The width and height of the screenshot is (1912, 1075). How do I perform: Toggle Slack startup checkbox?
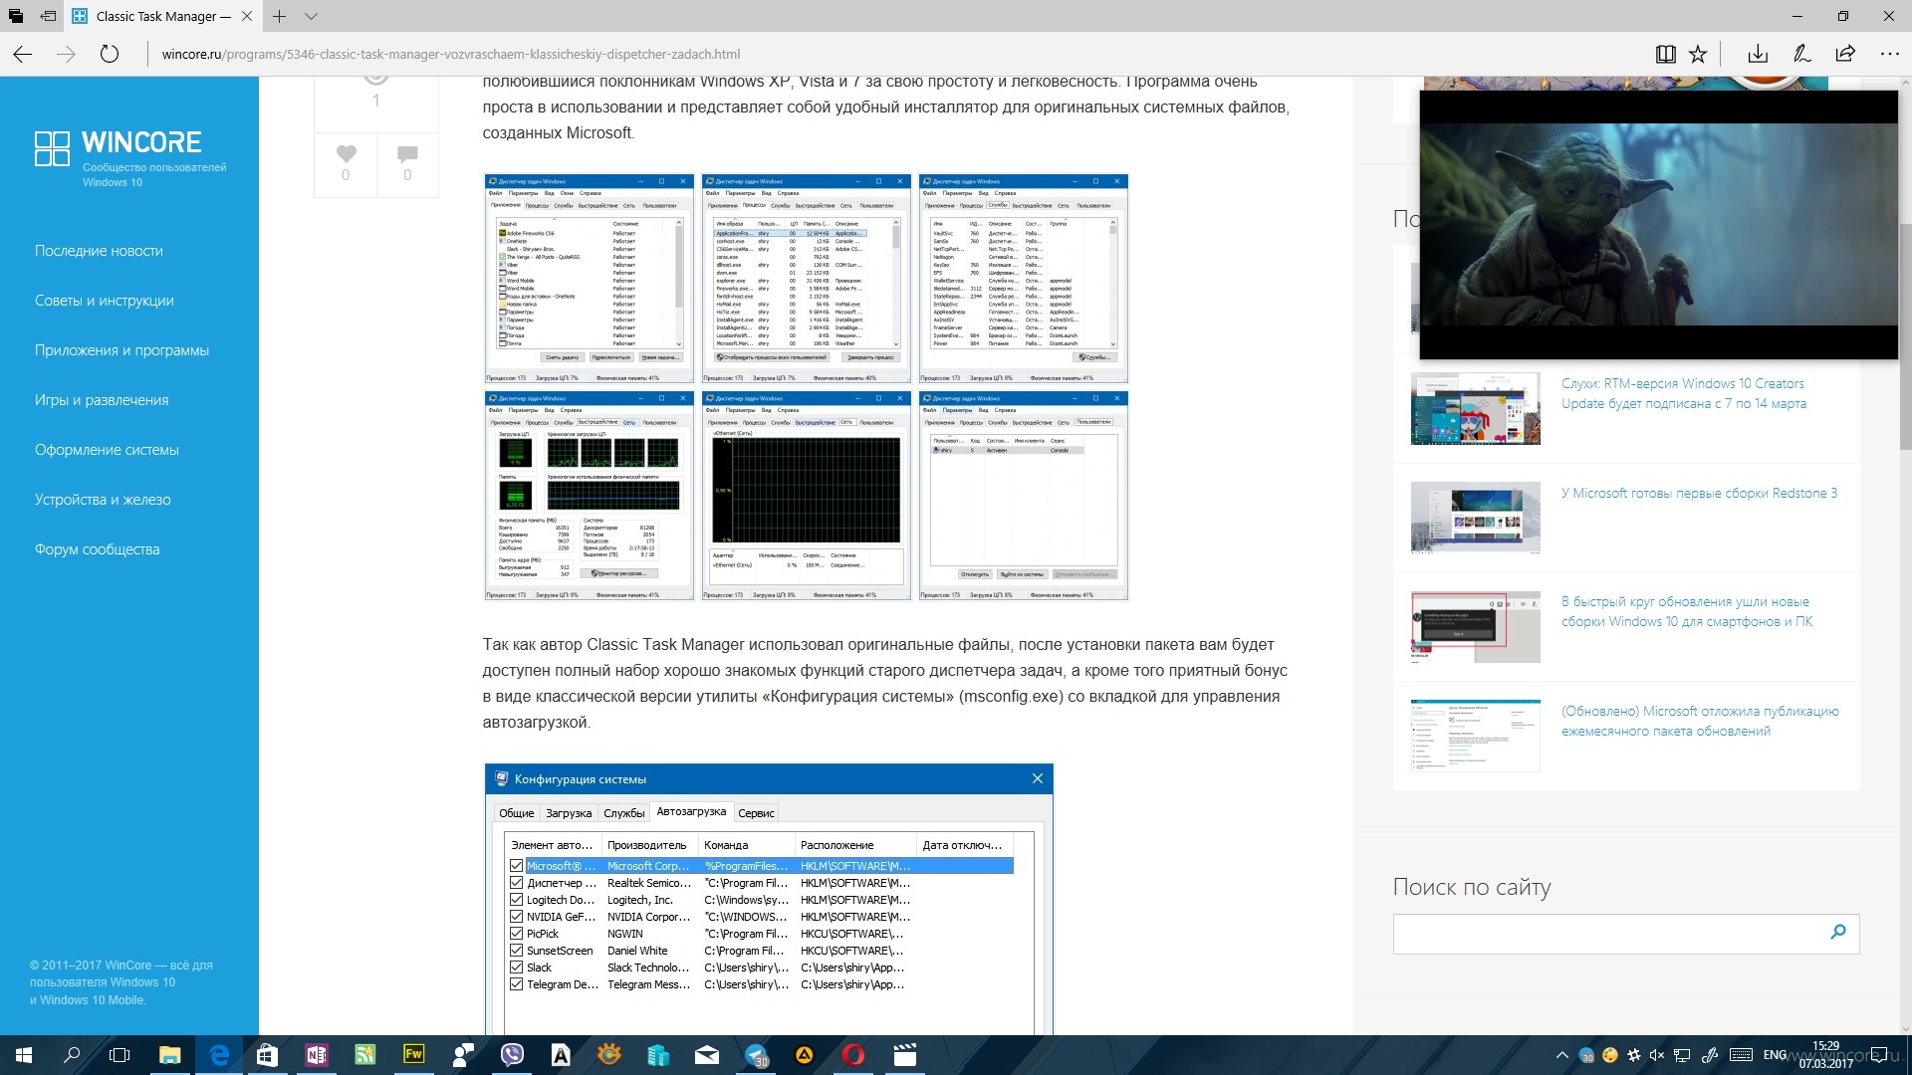(x=516, y=967)
